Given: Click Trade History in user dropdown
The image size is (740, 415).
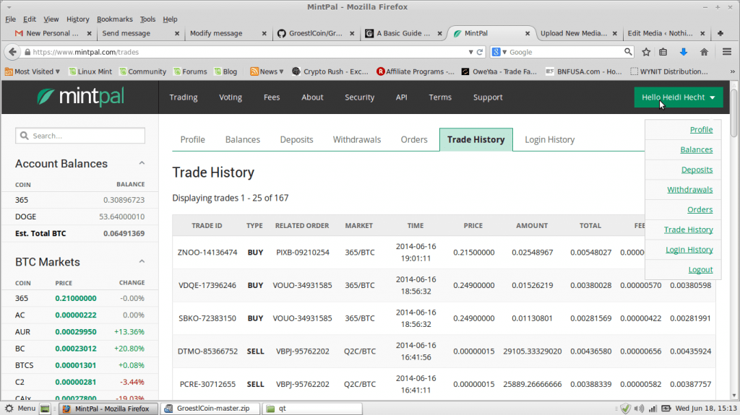Looking at the screenshot, I should point(689,230).
